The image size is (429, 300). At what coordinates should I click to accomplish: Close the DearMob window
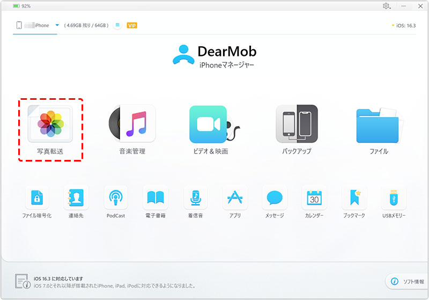(420, 6)
